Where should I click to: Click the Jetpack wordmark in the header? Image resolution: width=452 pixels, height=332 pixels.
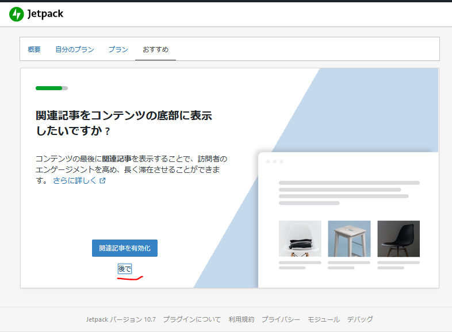tap(45, 14)
